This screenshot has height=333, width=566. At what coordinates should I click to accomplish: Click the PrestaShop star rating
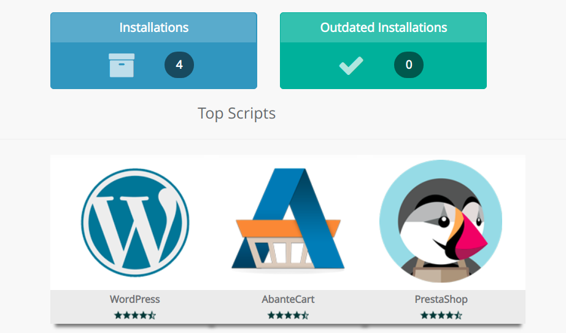[441, 315]
